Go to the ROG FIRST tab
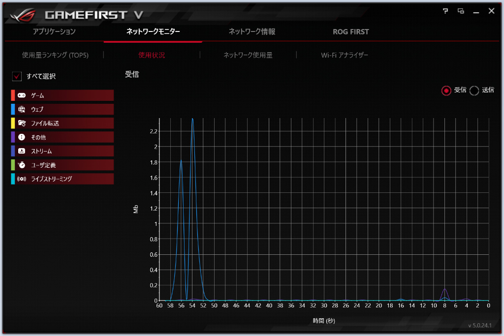 [350, 32]
